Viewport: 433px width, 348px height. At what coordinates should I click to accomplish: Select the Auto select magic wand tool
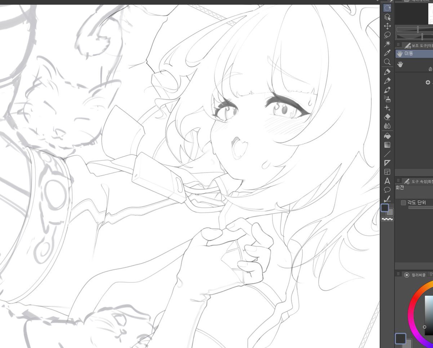click(x=387, y=44)
